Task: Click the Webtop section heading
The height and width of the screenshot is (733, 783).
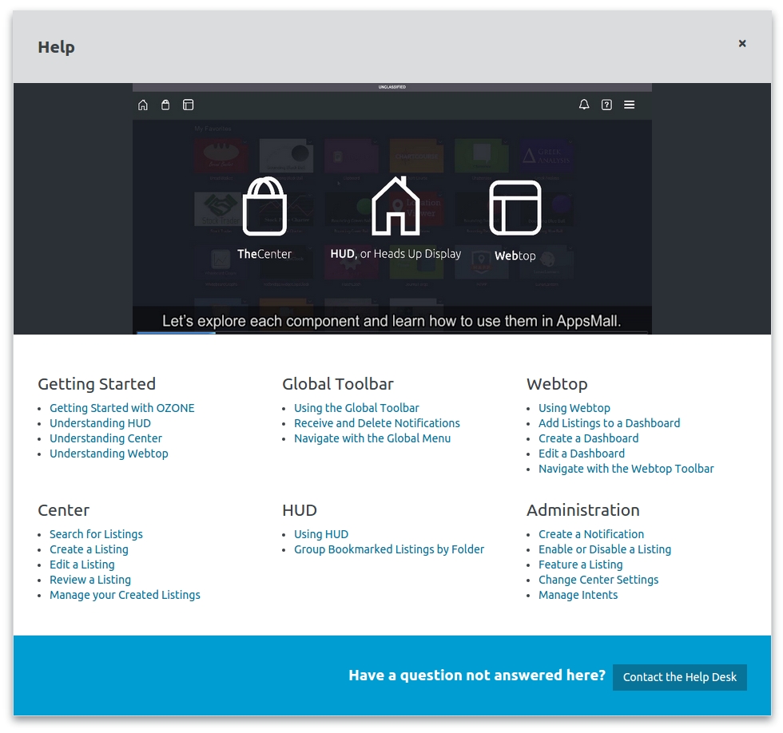Action: (x=557, y=384)
